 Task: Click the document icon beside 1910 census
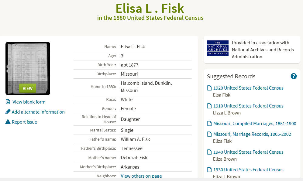click(x=209, y=106)
